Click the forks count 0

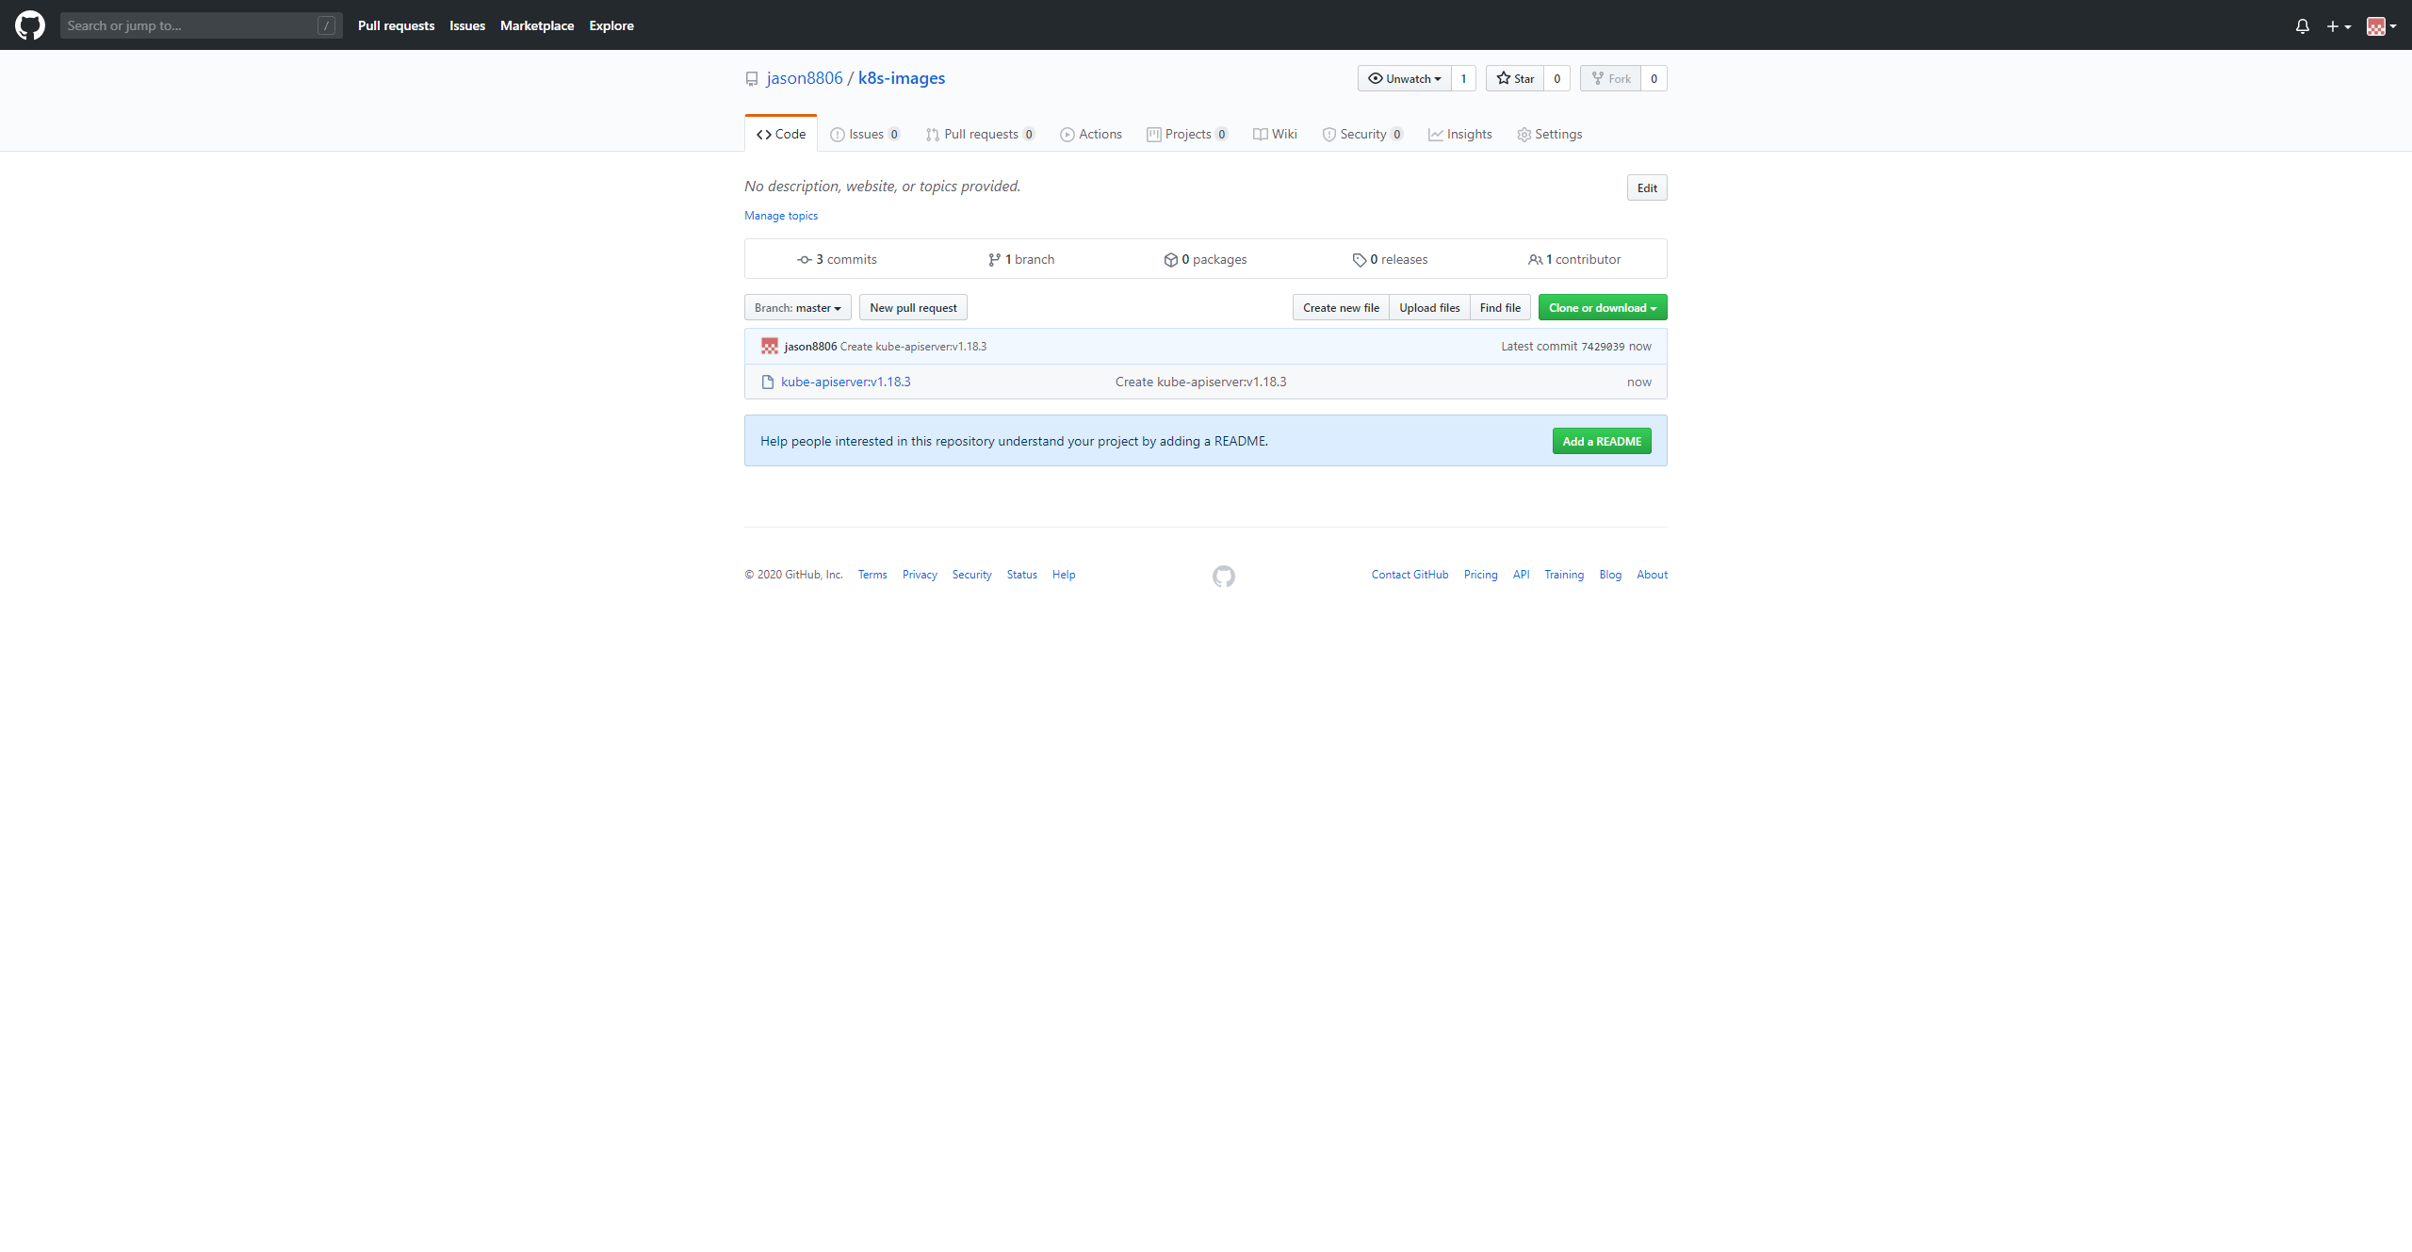(x=1654, y=78)
